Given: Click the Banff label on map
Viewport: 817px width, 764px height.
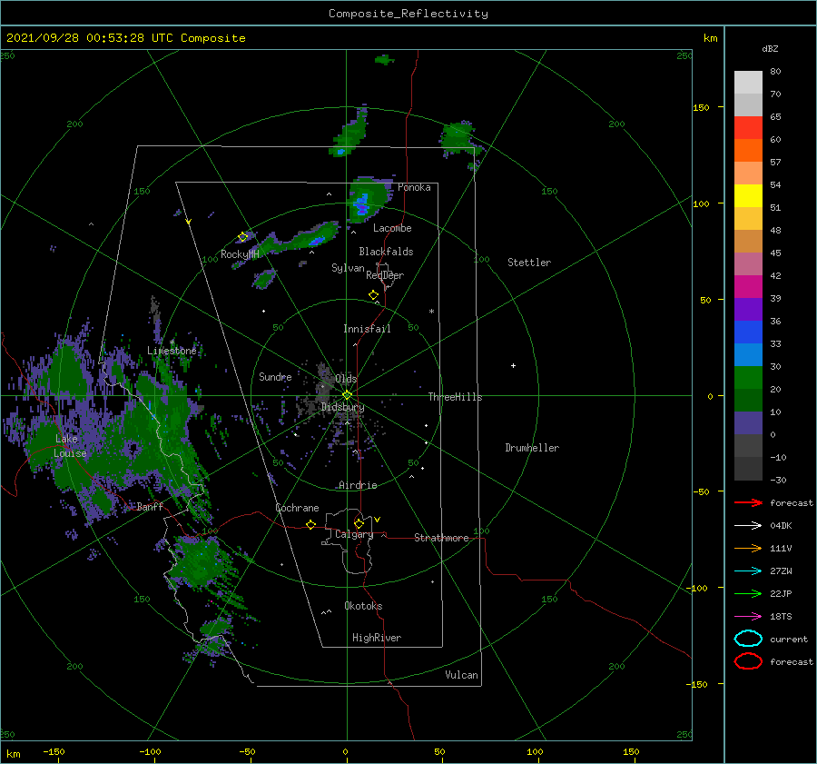Looking at the screenshot, I should point(150,506).
